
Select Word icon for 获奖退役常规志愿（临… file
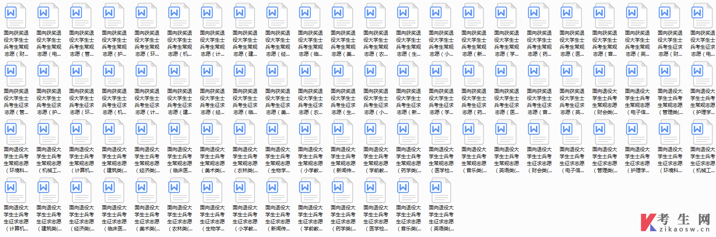(x=310, y=16)
